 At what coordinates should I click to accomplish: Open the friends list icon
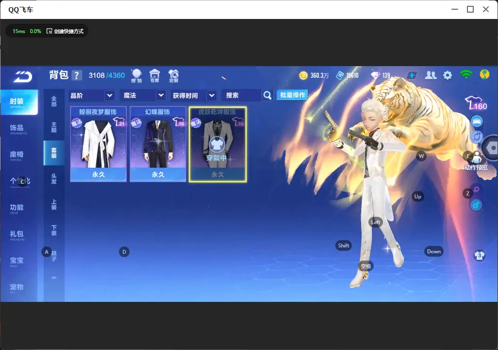click(x=431, y=75)
